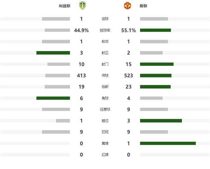Click the 进球 stat label
Image resolution: width=210 pixels, height=169 pixels.
[105, 19]
